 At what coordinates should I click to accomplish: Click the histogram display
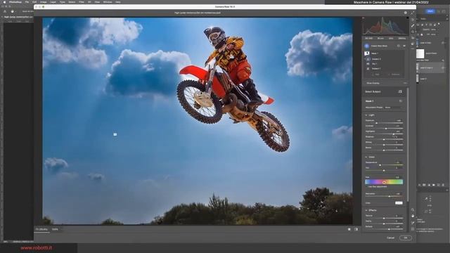click(385, 26)
